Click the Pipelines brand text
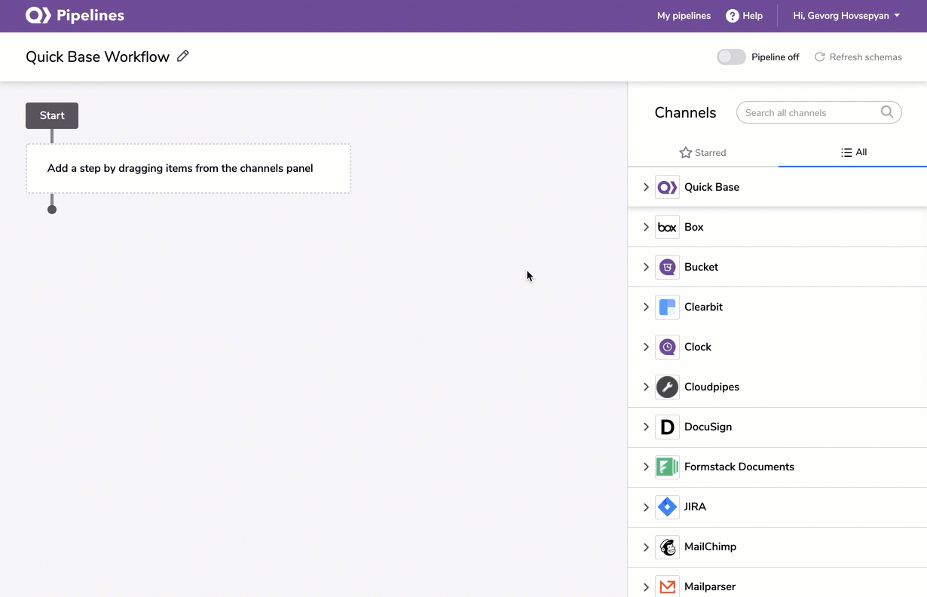The height and width of the screenshot is (597, 927). tap(90, 15)
